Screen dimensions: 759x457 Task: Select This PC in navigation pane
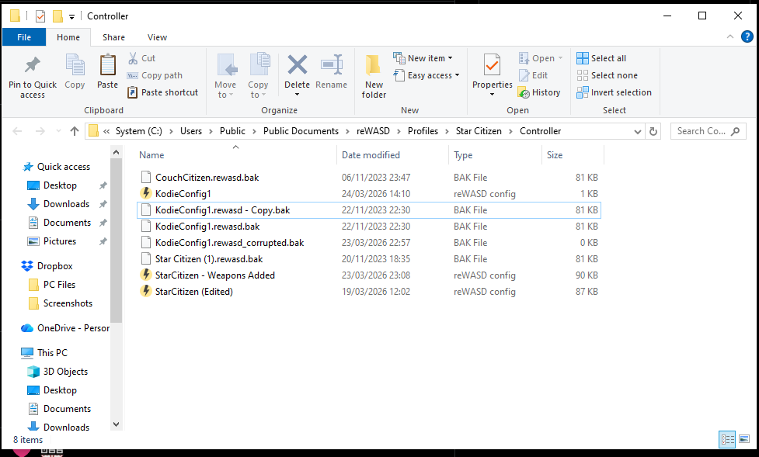click(44, 353)
